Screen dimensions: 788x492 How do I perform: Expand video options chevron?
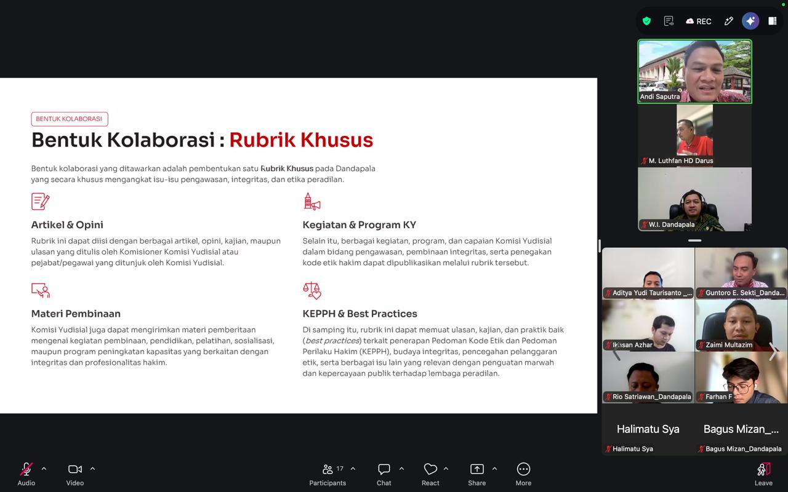(x=92, y=469)
